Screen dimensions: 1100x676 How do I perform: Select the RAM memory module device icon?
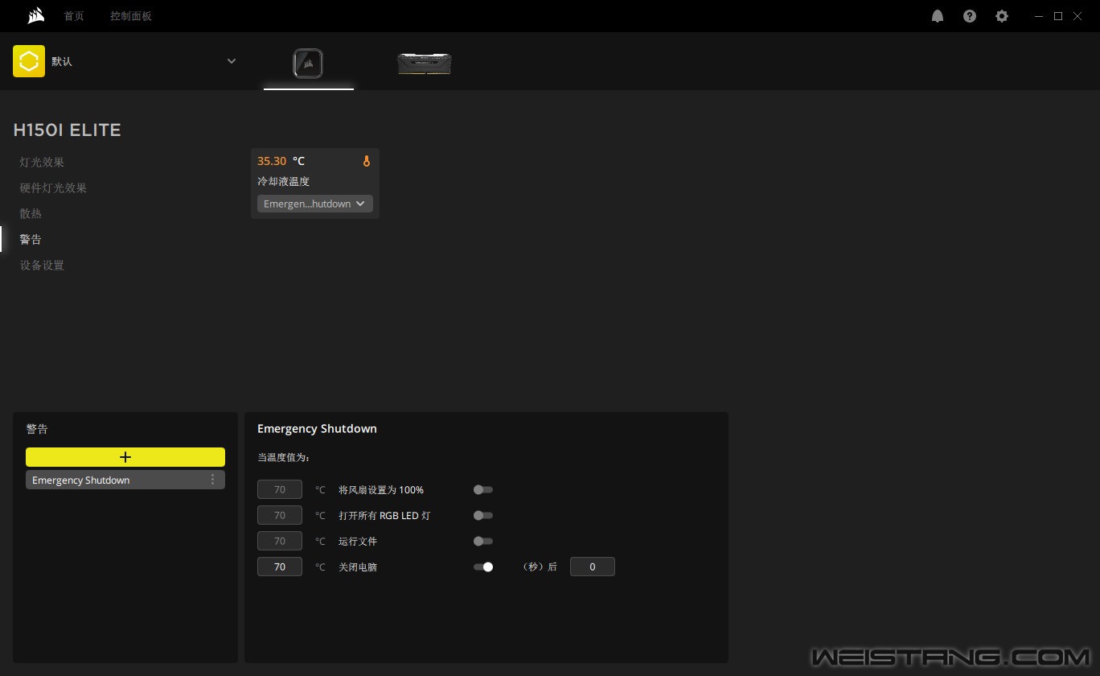point(425,64)
